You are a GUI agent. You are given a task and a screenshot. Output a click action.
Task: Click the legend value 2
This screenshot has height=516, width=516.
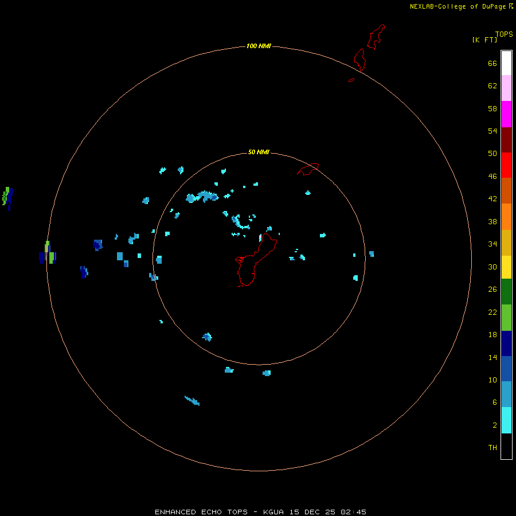pyautogui.click(x=494, y=425)
